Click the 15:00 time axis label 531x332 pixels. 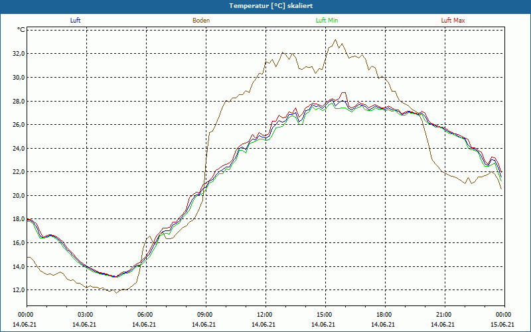pyautogui.click(x=325, y=315)
